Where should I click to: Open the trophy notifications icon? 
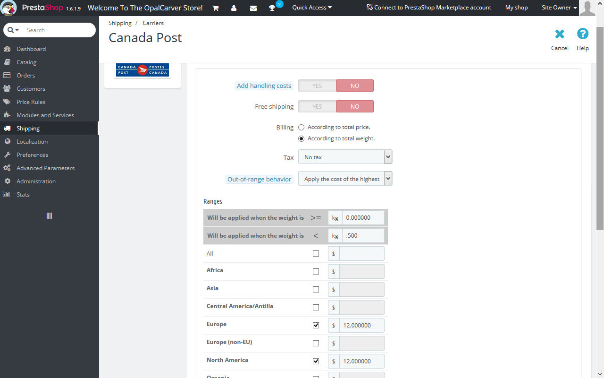point(272,8)
